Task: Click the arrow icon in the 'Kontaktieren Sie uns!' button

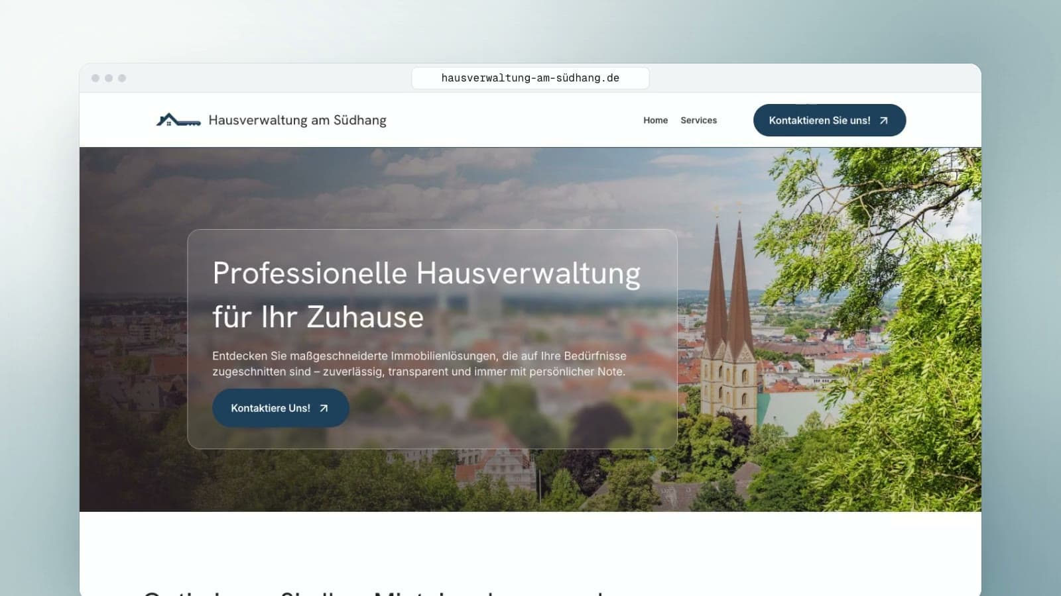Action: [x=883, y=121]
